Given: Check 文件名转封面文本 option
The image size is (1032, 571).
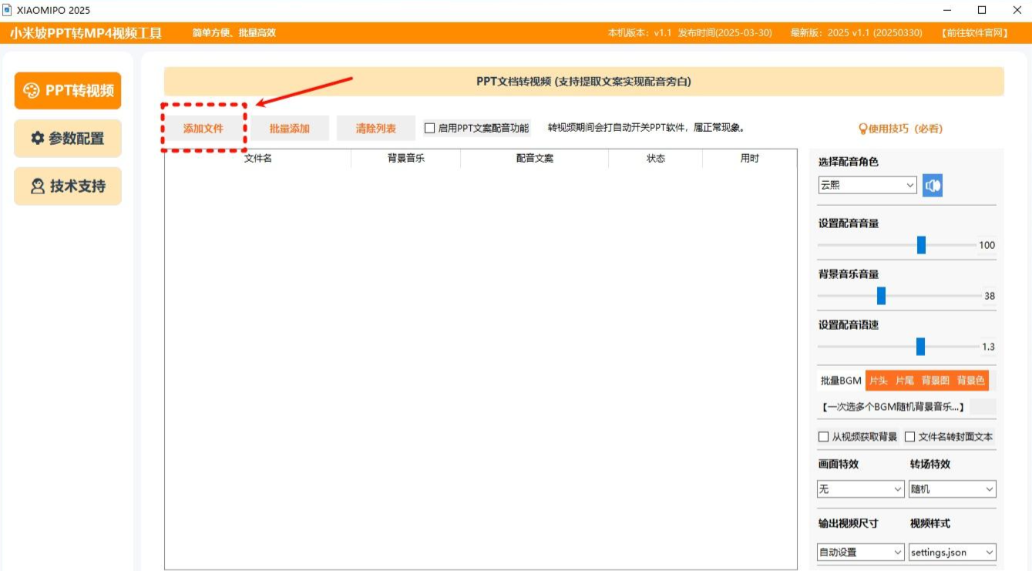Looking at the screenshot, I should pos(910,437).
